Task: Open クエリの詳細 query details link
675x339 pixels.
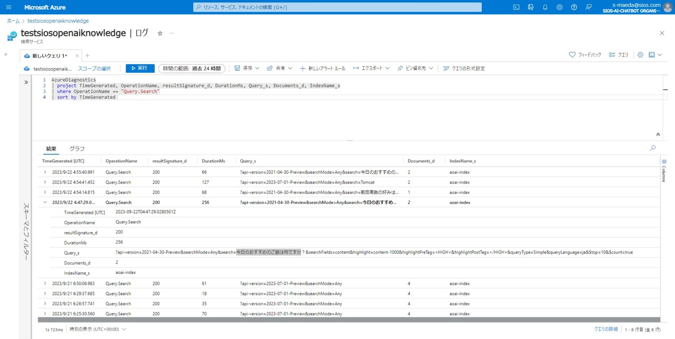Action: (x=606, y=329)
